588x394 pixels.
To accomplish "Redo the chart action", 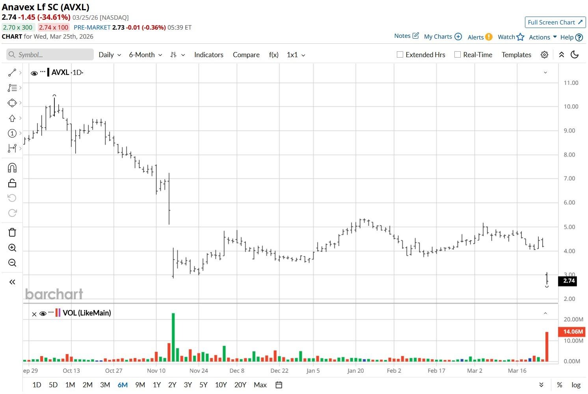I will pyautogui.click(x=12, y=213).
